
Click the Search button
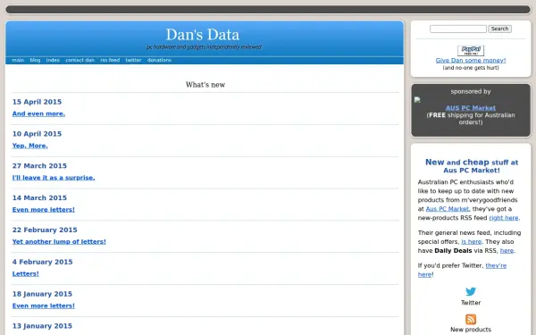pyautogui.click(x=499, y=29)
